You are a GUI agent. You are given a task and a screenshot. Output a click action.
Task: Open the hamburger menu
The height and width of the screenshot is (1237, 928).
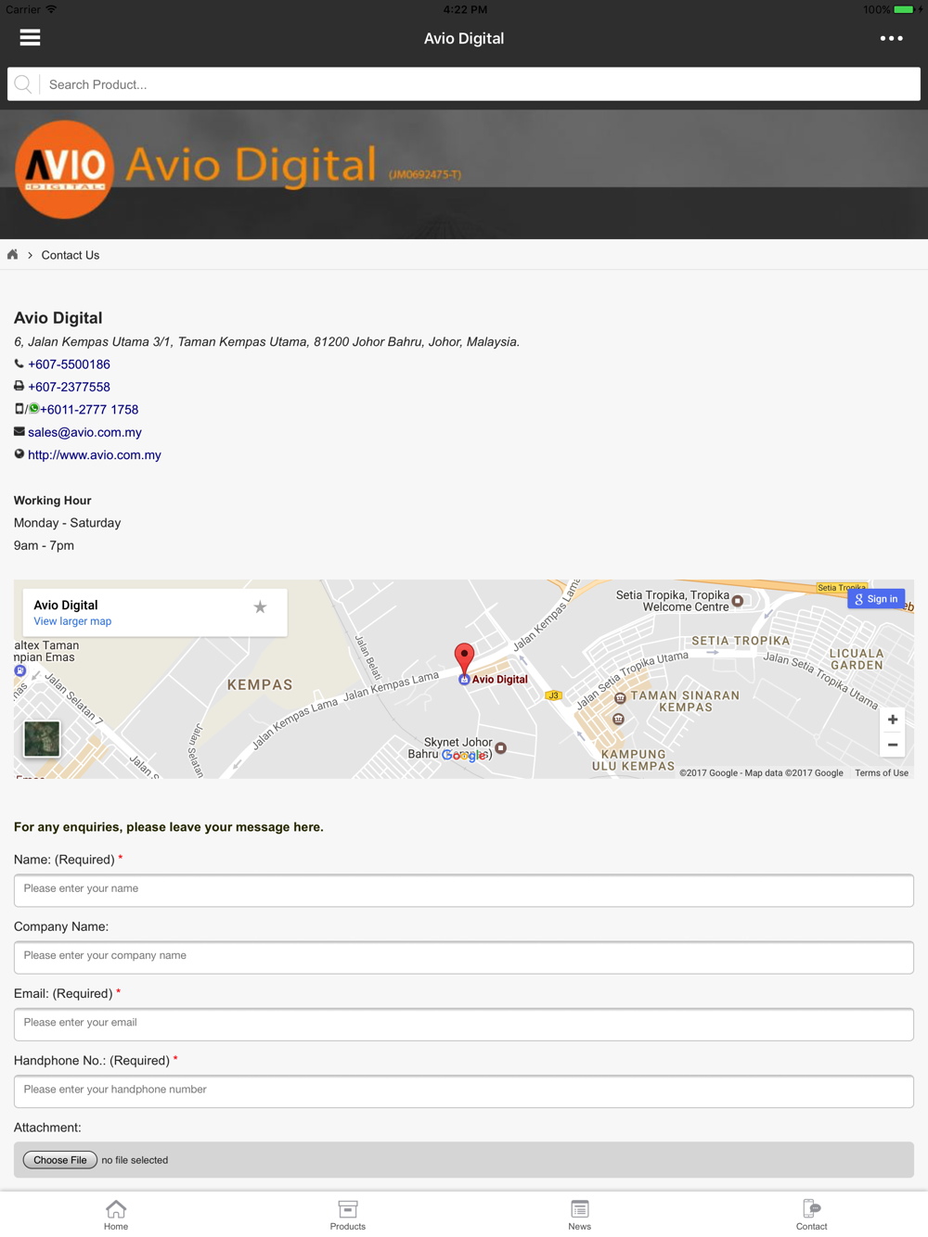(30, 38)
